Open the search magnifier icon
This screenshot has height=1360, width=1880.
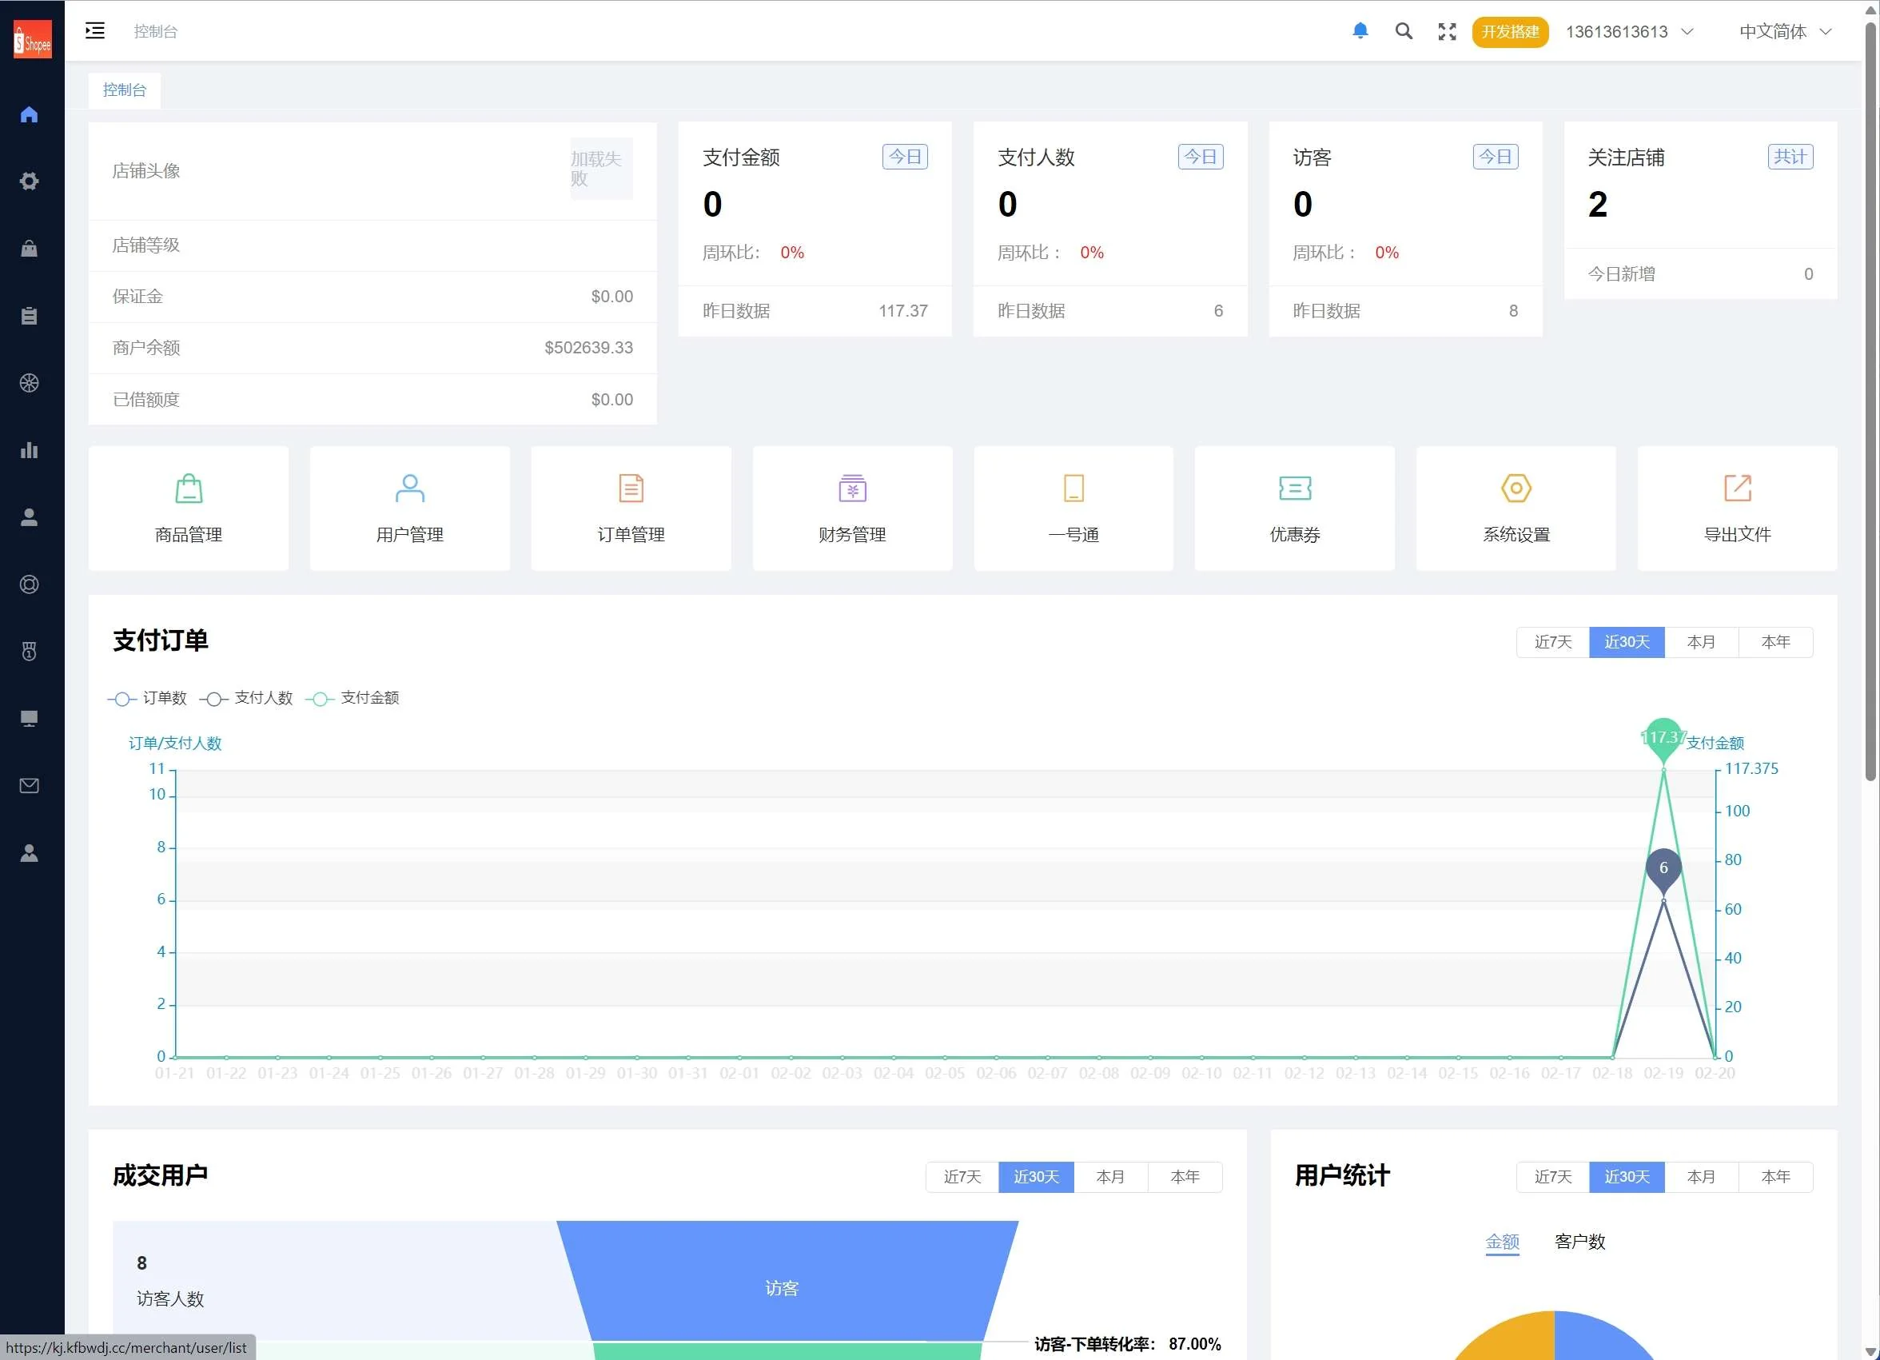(1404, 31)
